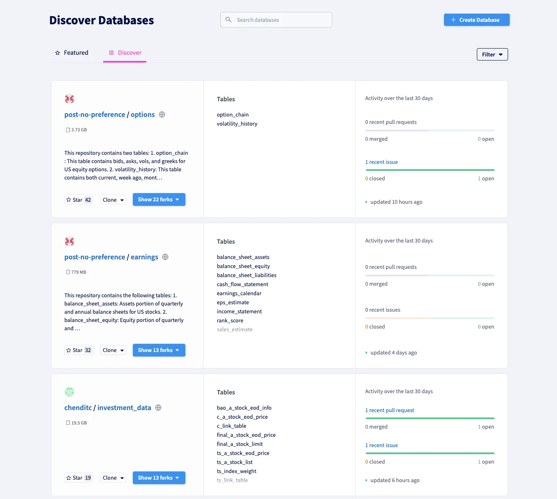Open the globe icon next to options repository
The image size is (557, 499).
pos(162,114)
